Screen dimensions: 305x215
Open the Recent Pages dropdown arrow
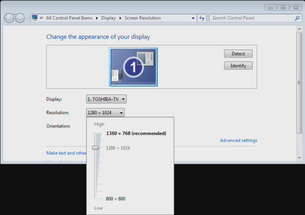click(28, 18)
